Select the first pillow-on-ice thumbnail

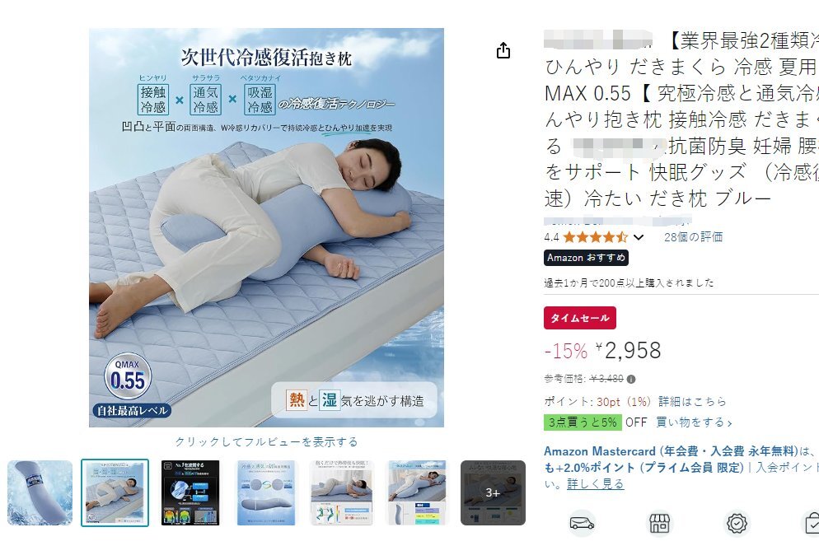click(40, 492)
